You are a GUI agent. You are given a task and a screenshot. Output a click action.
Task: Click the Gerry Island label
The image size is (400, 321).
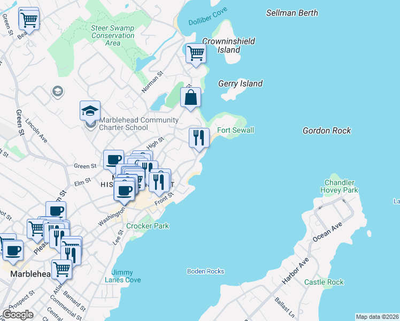tap(240, 83)
